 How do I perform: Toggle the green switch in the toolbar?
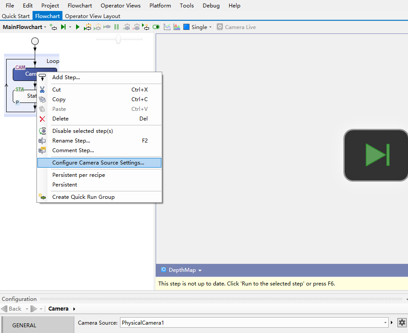tap(156, 27)
